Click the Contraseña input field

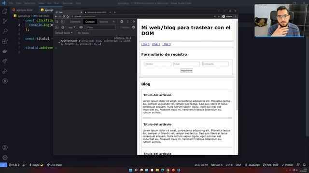coord(215,64)
